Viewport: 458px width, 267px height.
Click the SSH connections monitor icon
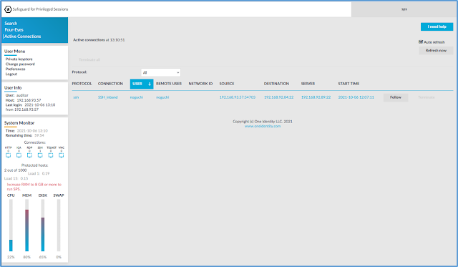coord(40,155)
